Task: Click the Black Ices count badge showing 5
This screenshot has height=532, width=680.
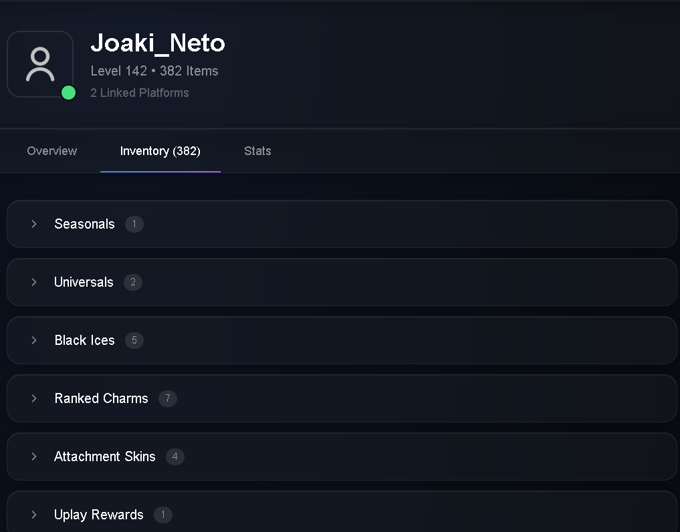Action: click(x=134, y=340)
